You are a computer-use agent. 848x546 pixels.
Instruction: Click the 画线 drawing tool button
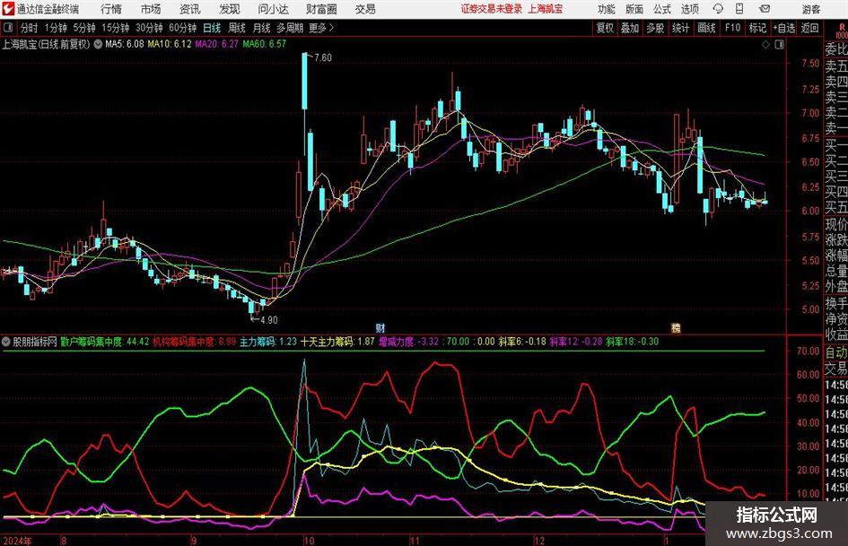[x=707, y=28]
